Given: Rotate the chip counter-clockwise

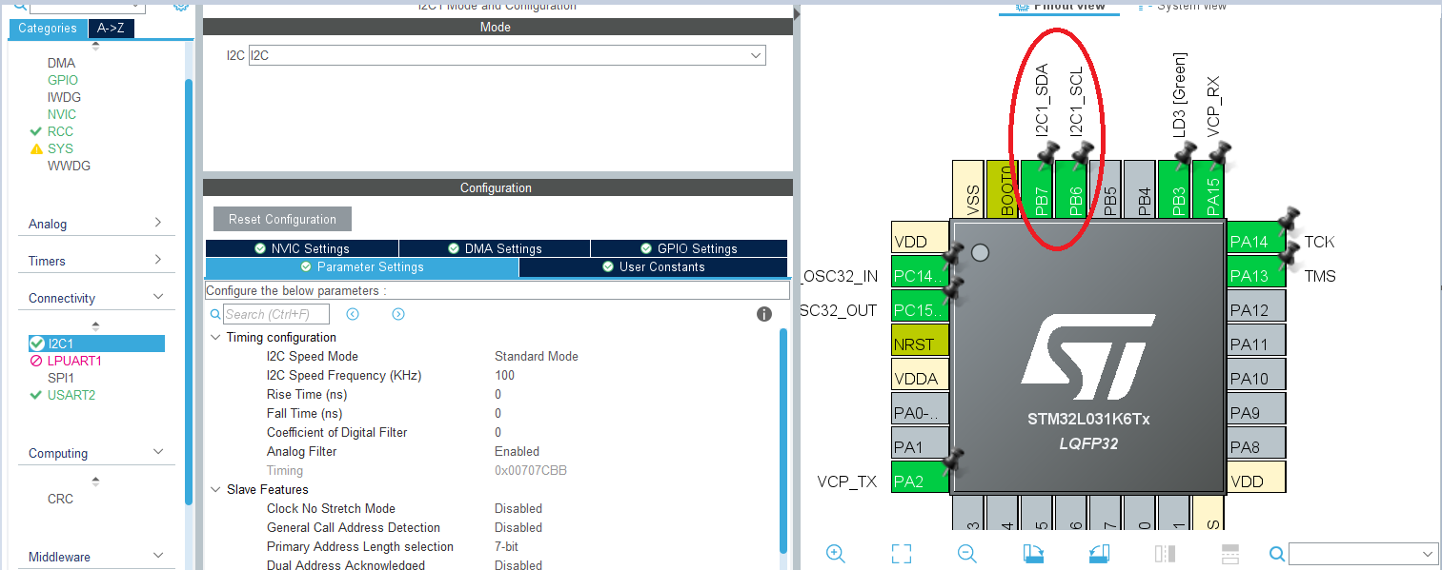Looking at the screenshot, I should [x=1099, y=554].
